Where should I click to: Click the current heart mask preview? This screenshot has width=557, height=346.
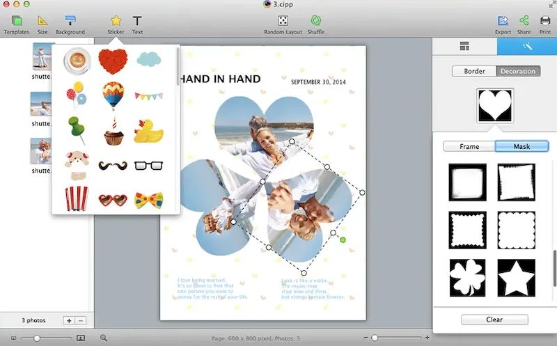(x=495, y=106)
